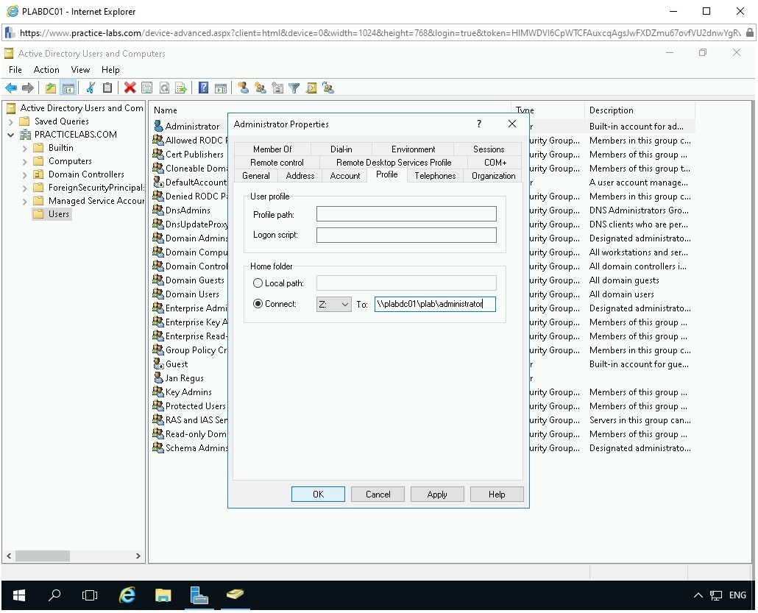758x613 pixels.
Task: Click the Internet Explorer taskbar icon
Action: (x=127, y=595)
